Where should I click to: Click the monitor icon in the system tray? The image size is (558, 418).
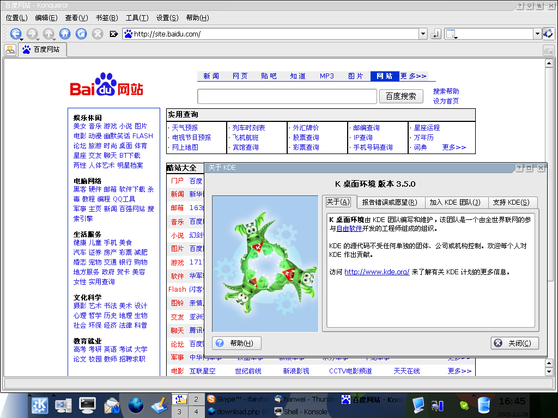coord(418,405)
